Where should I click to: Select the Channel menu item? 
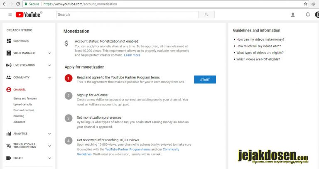click(20, 90)
